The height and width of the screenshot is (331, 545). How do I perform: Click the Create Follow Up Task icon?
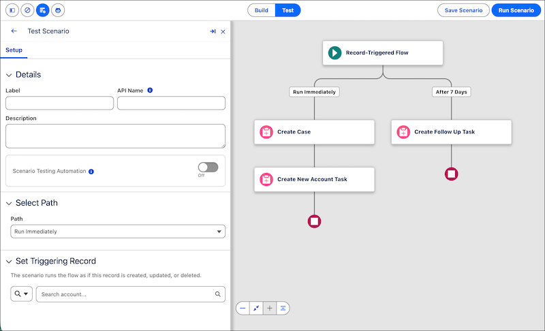pos(403,132)
